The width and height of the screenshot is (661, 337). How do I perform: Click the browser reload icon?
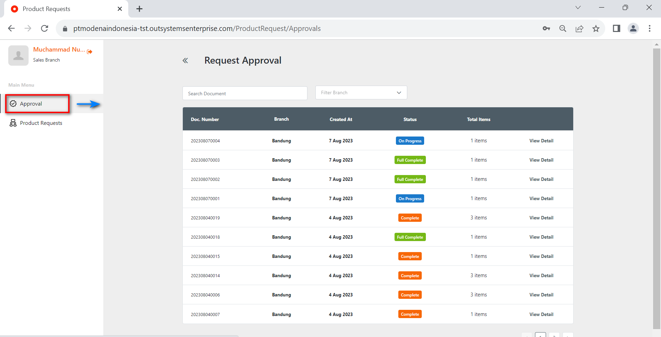[44, 29]
